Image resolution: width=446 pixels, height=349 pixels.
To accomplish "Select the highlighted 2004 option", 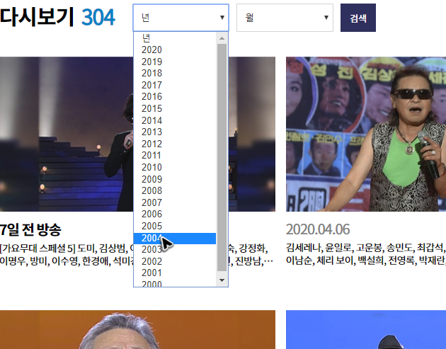I will [175, 239].
